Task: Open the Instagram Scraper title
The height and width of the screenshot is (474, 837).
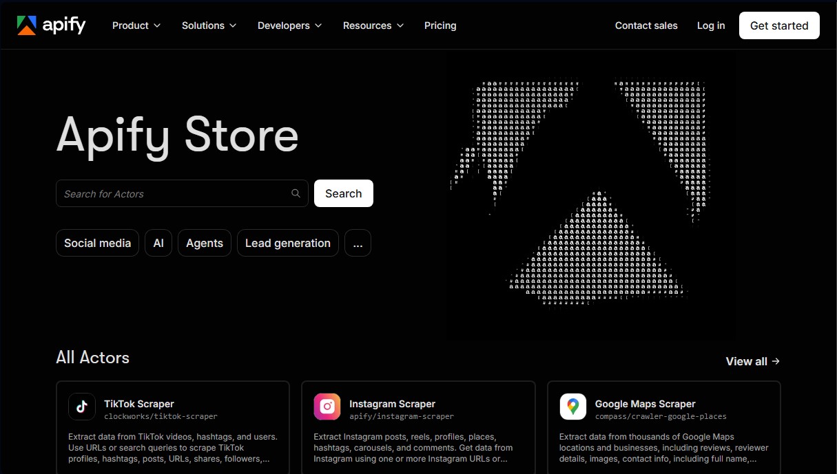Action: (393, 404)
